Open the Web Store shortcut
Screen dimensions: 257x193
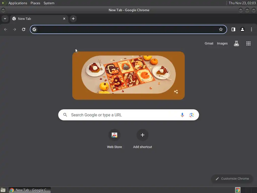(114, 139)
